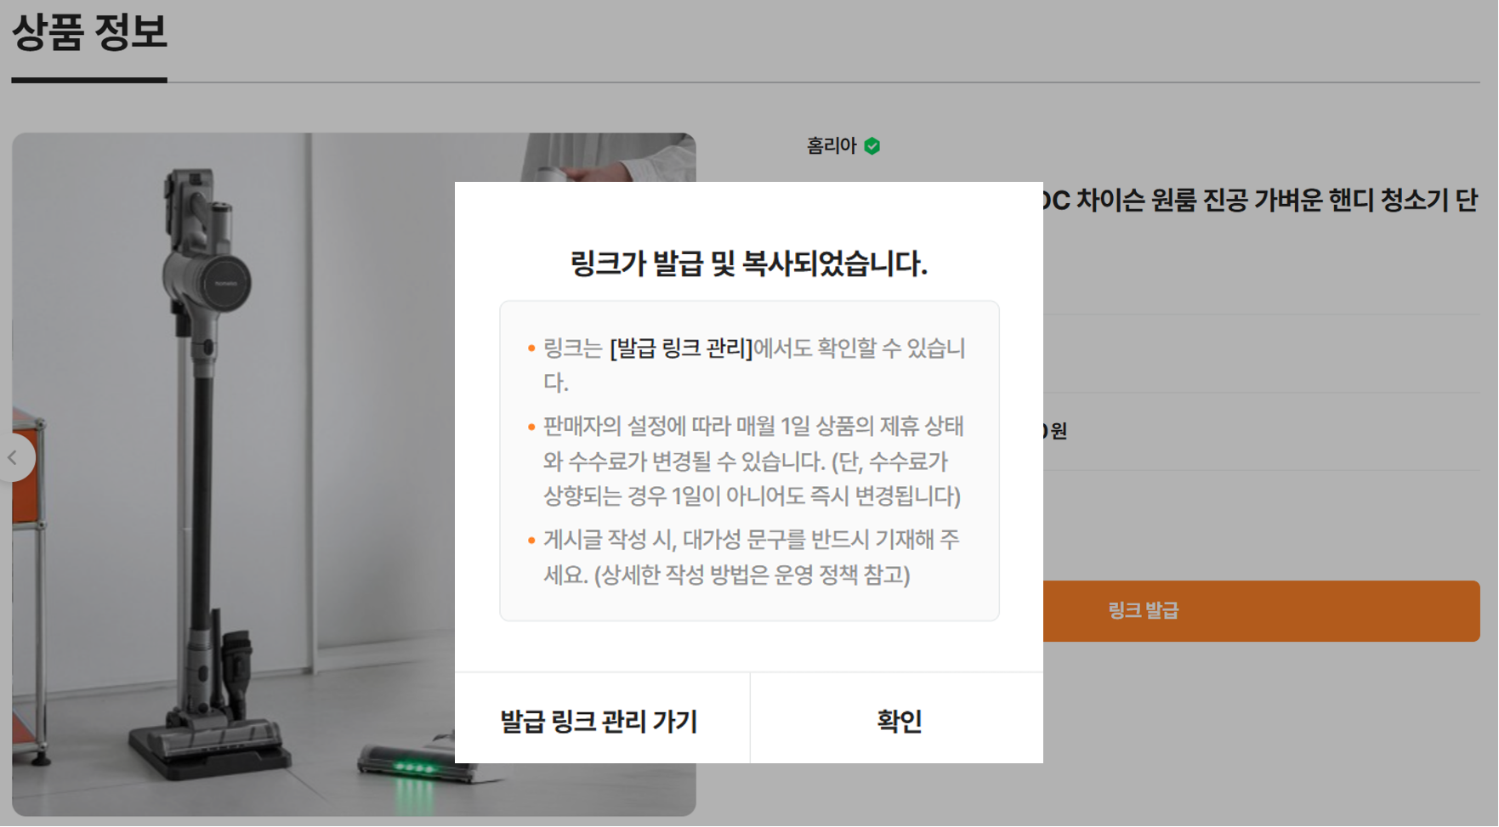Screen dimensions: 1499x827
Task: Click the notice about 대가성 문구 기재
Action: pyautogui.click(x=751, y=558)
